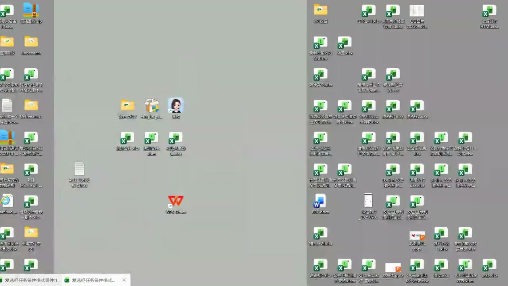Viewport: 508px width, 286px height.
Task: Open the WPS Office desktop shortcut
Action: (176, 204)
